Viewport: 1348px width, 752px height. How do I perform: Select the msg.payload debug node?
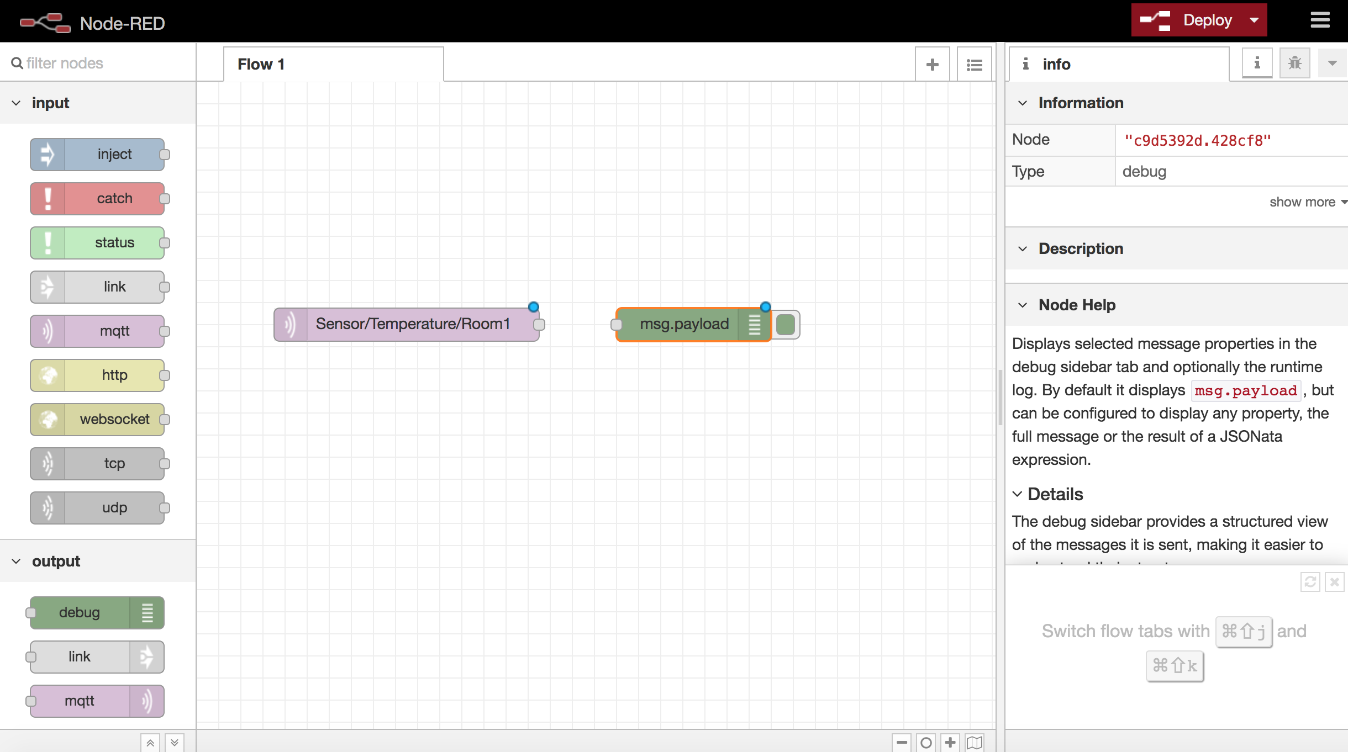tap(693, 324)
